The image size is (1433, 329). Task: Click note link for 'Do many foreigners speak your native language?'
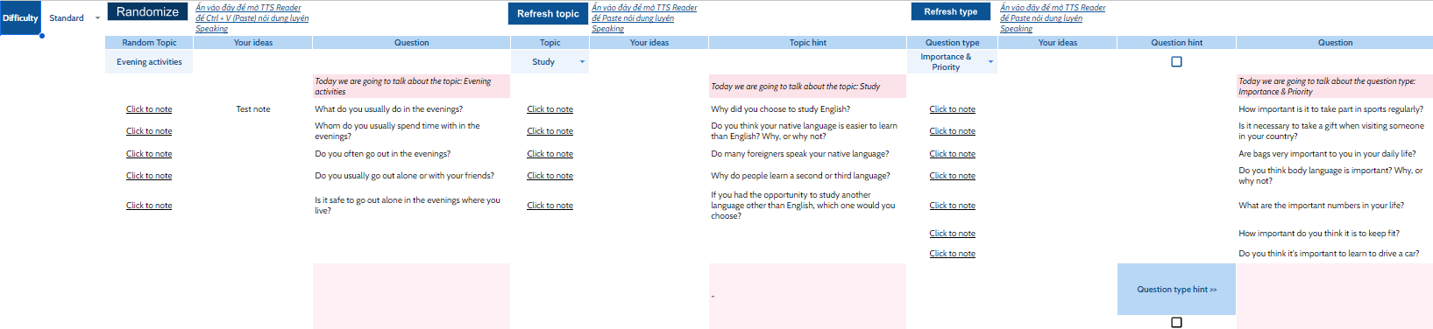coord(550,154)
